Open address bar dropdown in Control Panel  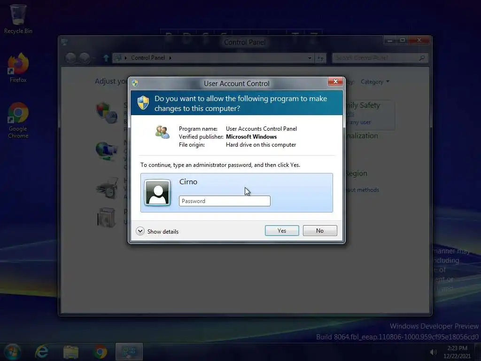tap(310, 58)
